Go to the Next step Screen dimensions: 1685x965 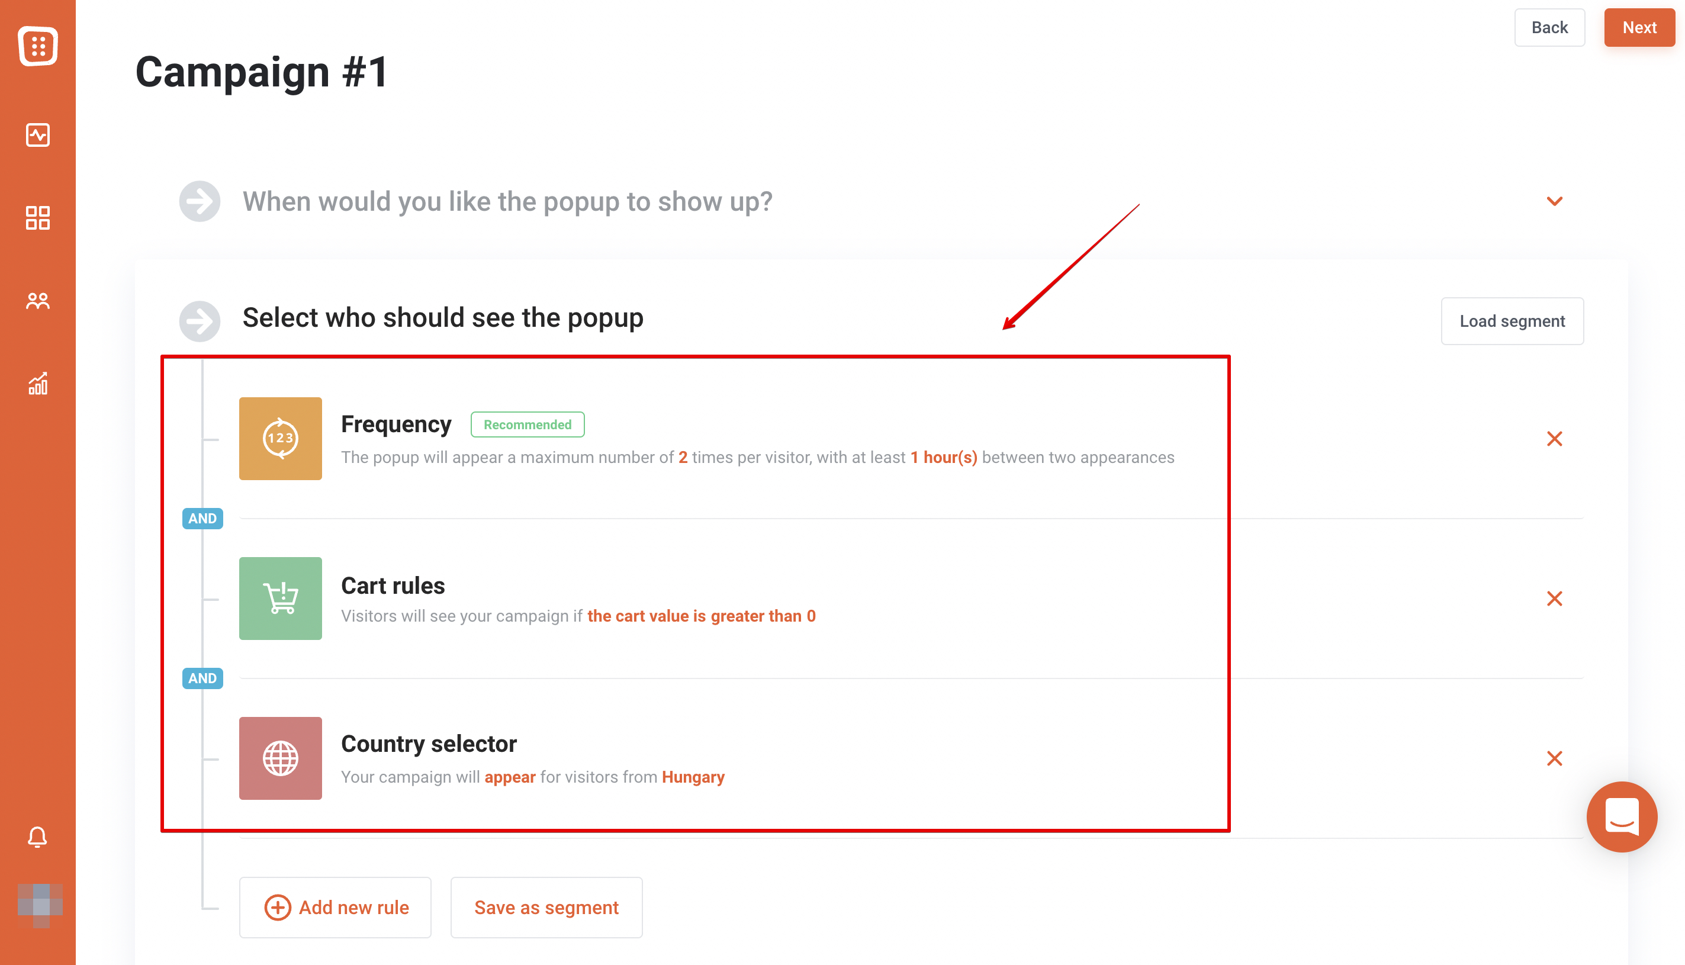(1639, 27)
